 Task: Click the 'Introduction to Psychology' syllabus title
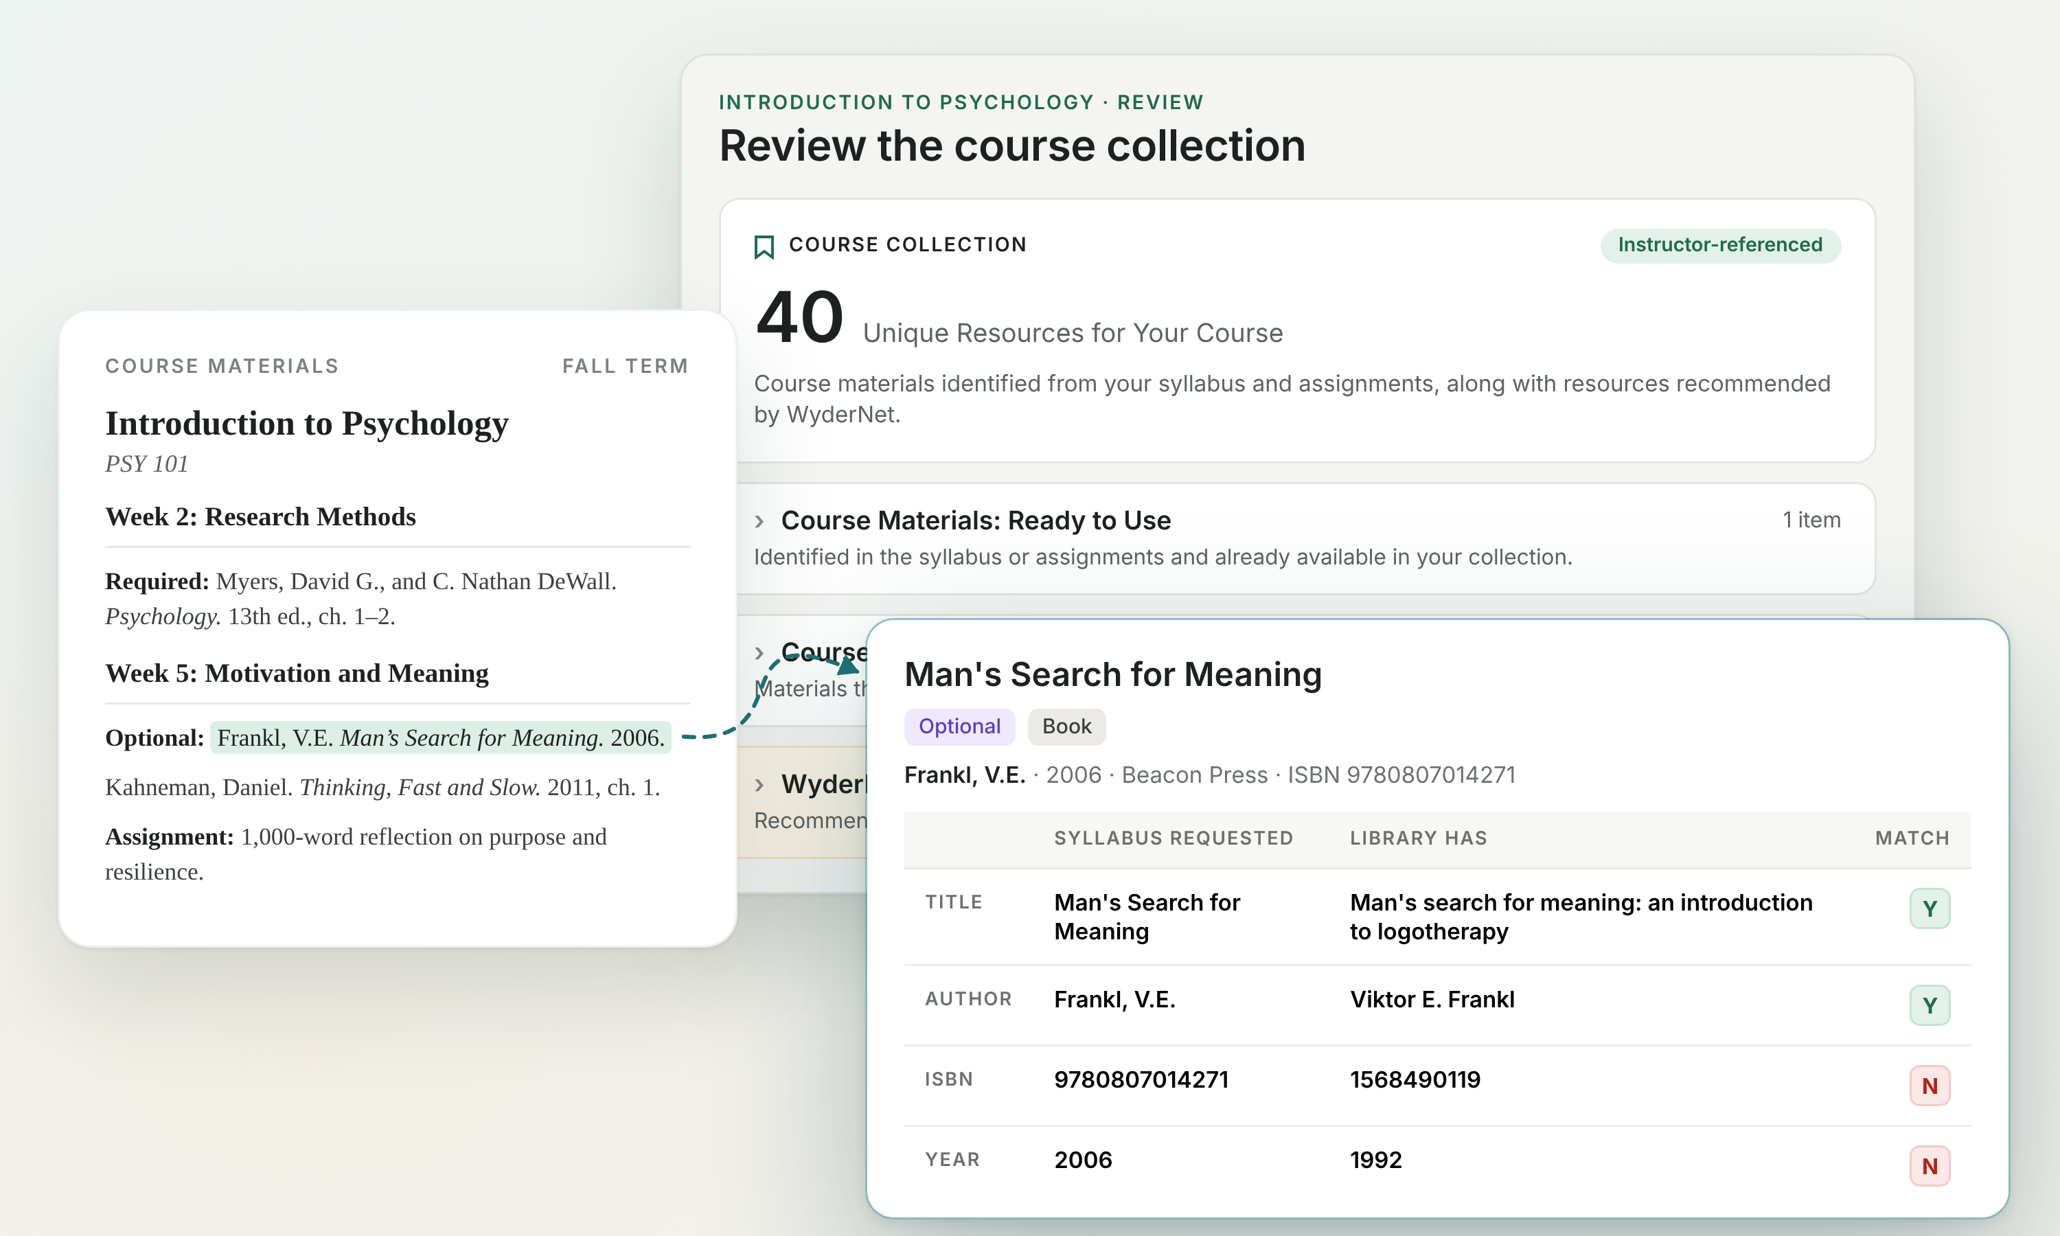tap(306, 423)
